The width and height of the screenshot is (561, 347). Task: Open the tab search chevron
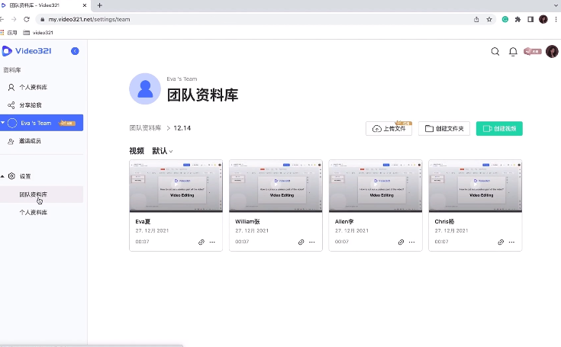(x=556, y=5)
